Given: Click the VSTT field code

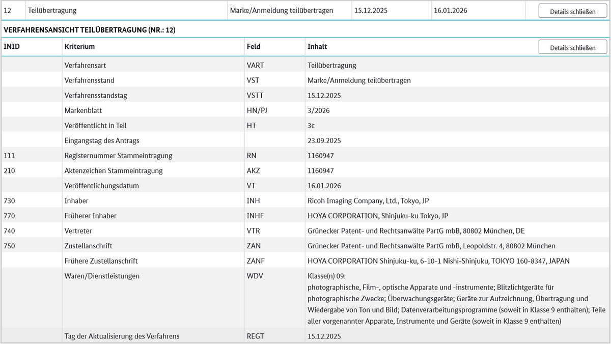Looking at the screenshot, I should [x=255, y=95].
